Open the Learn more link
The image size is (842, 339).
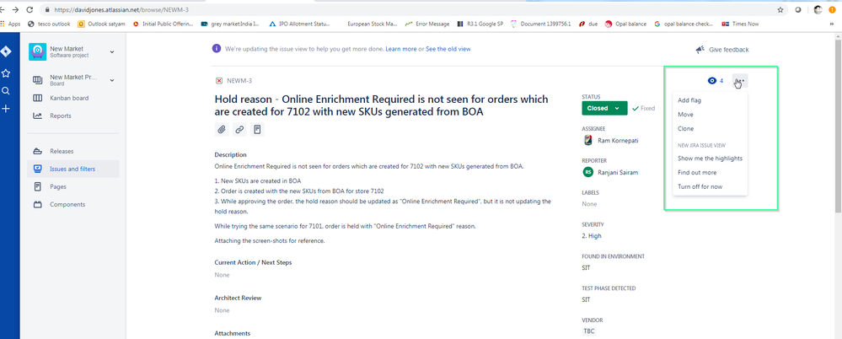pos(400,49)
